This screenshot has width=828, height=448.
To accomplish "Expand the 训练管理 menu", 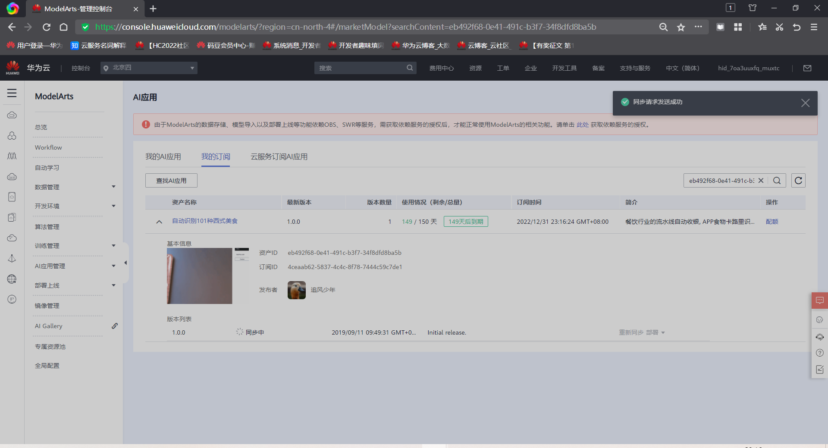I will [x=113, y=246].
